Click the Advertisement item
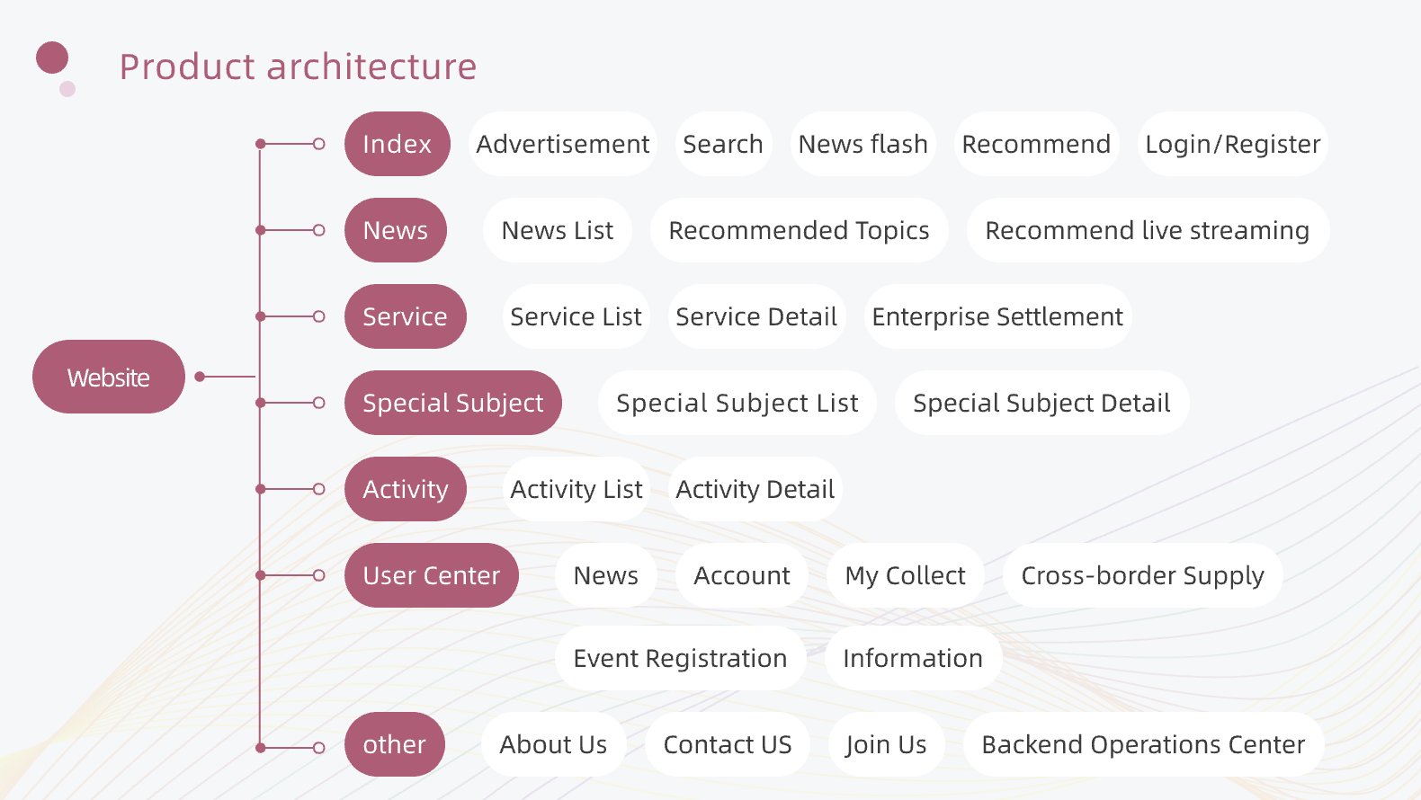The image size is (1421, 800). point(562,144)
